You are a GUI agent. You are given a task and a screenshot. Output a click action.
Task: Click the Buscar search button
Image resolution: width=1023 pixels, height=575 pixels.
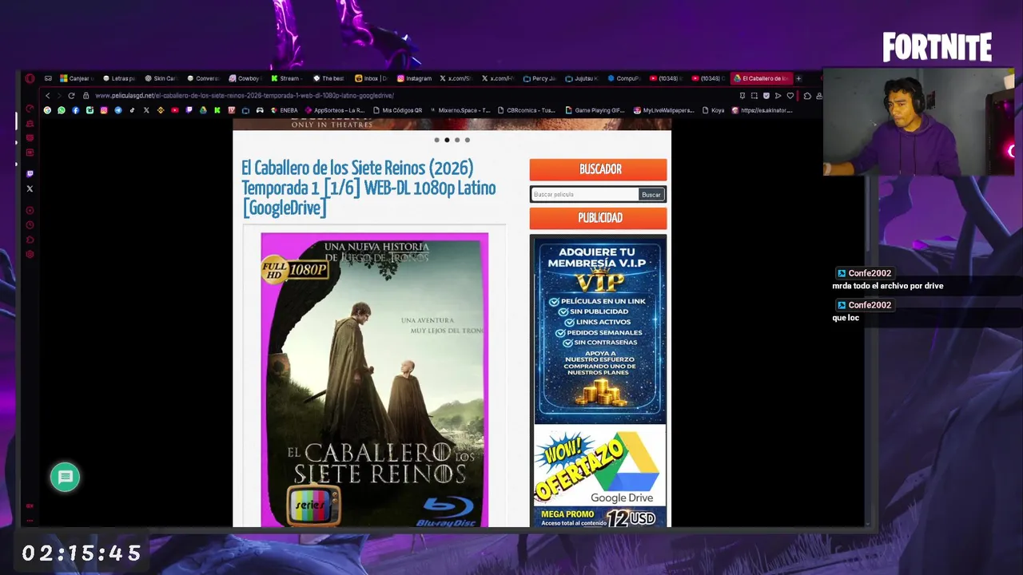point(651,194)
